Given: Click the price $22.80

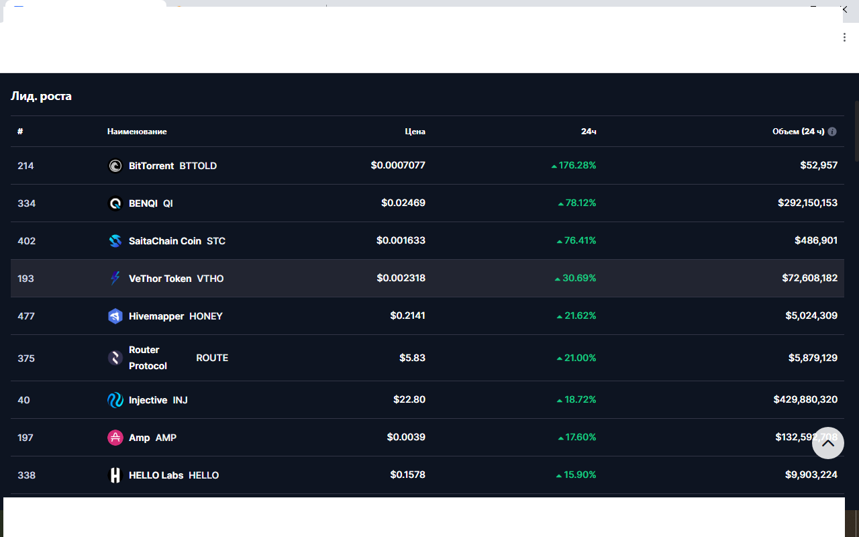Looking at the screenshot, I should (x=409, y=399).
